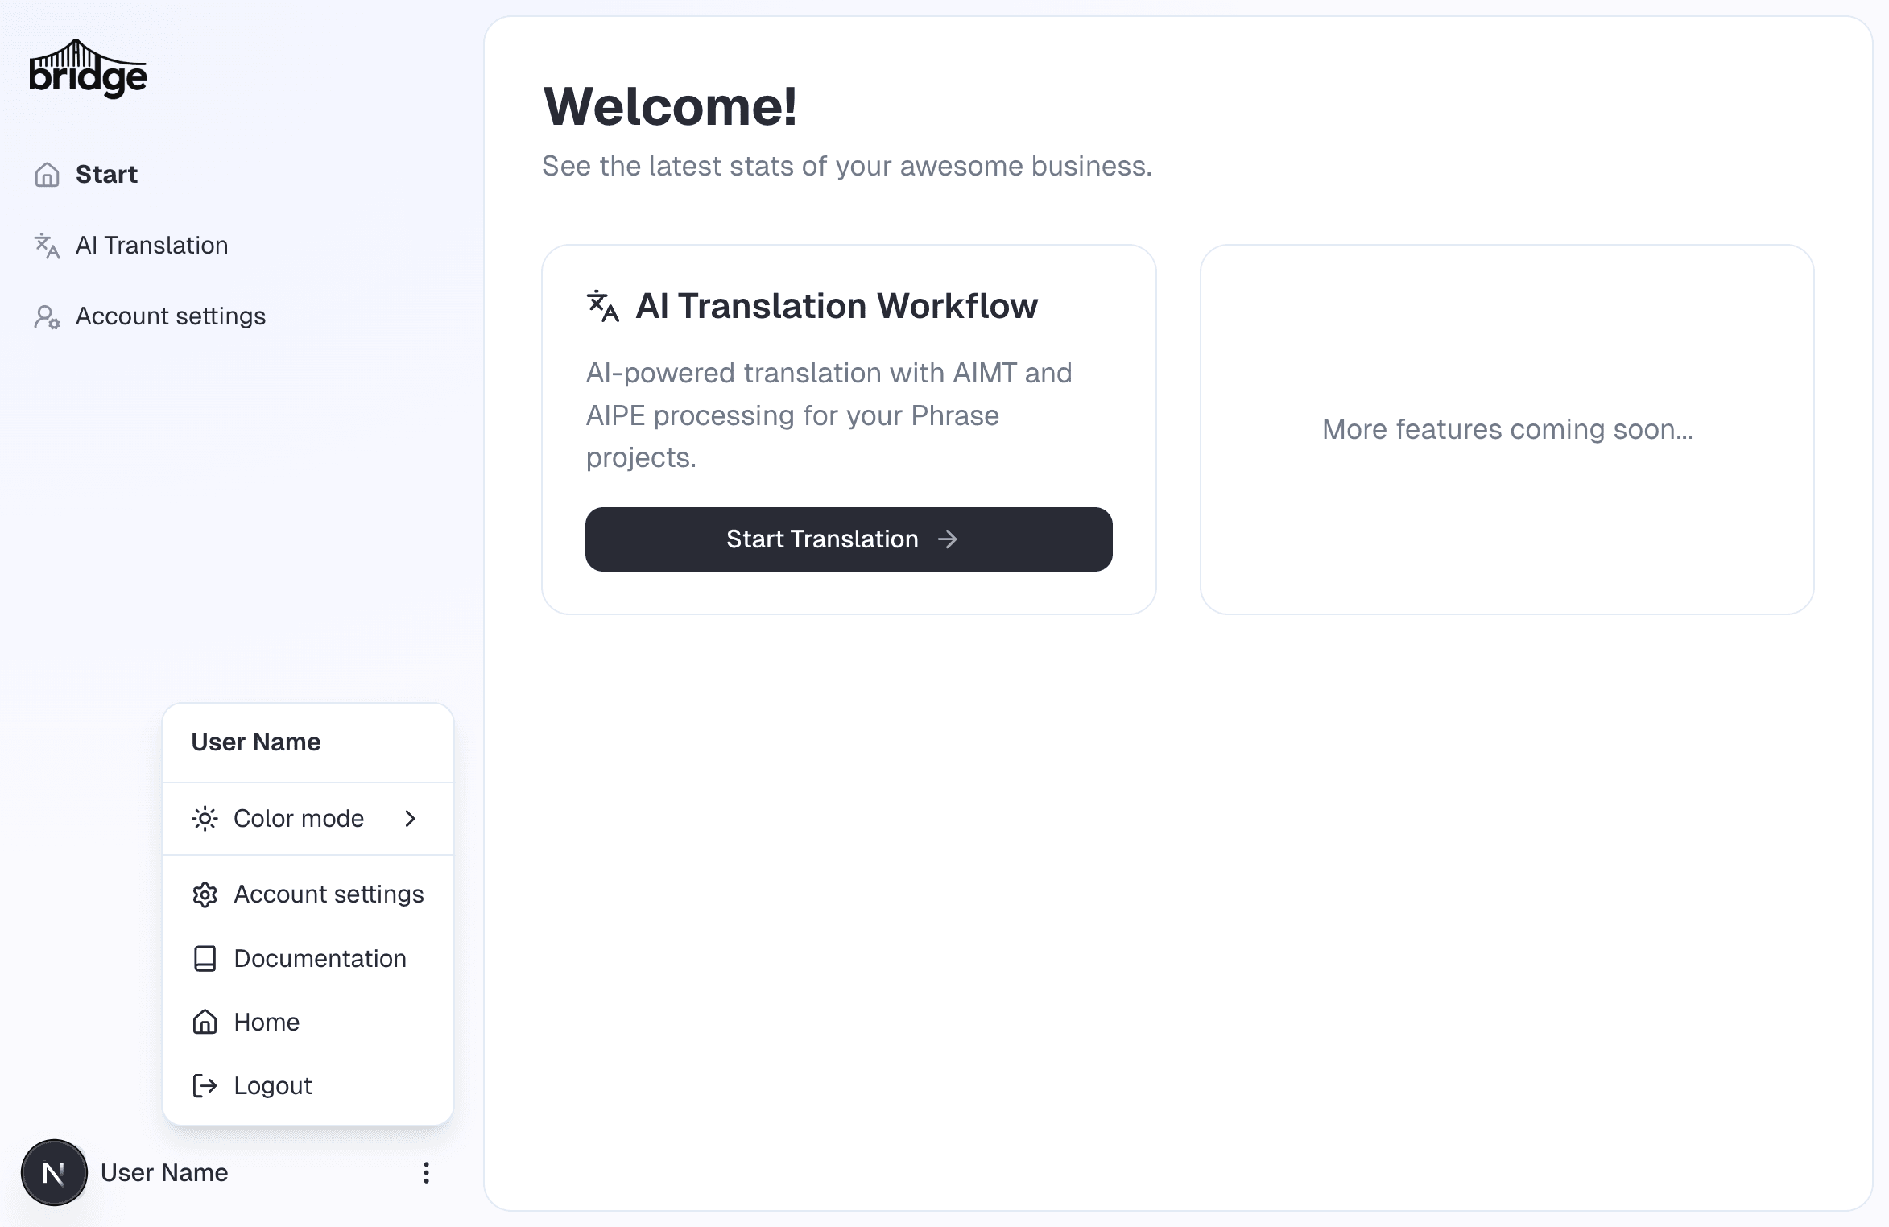Viewport: 1889px width, 1227px height.
Task: Open the three-dot menu beside User Name
Action: click(x=426, y=1172)
